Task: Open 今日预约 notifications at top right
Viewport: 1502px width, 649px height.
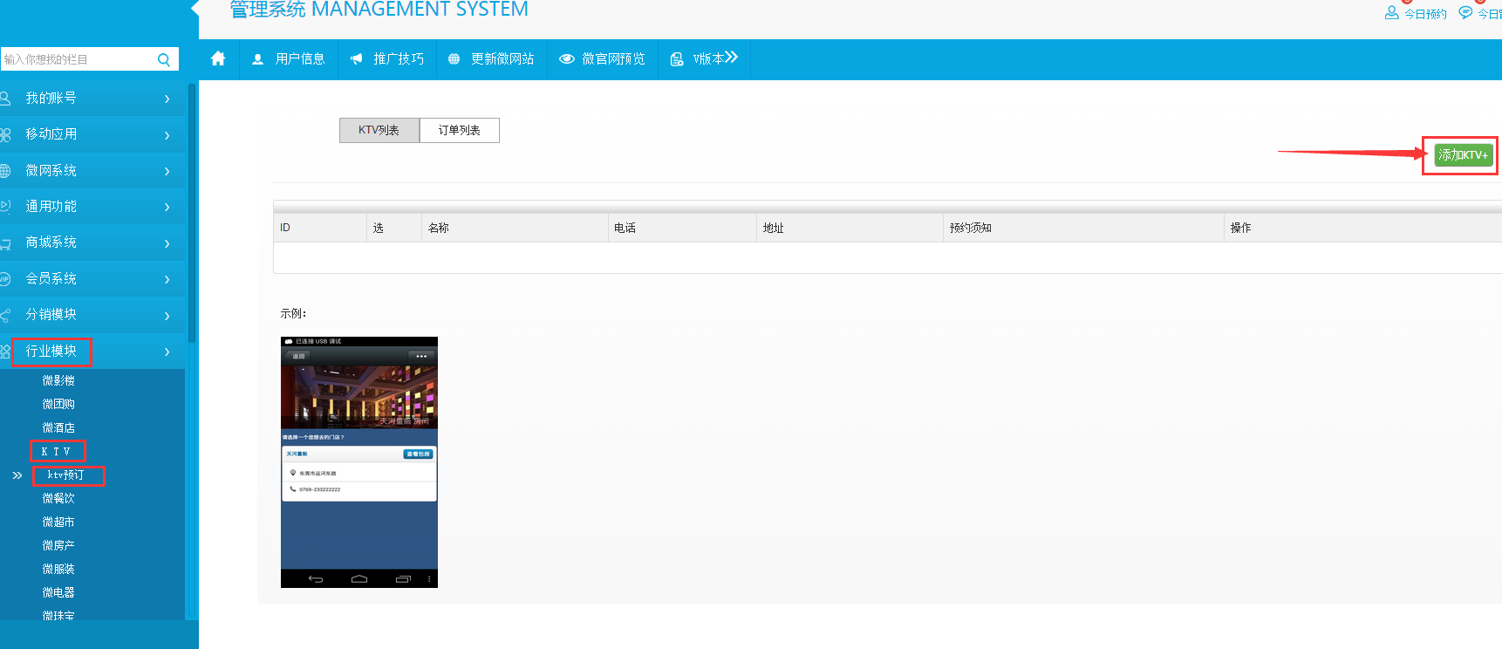Action: [1417, 13]
